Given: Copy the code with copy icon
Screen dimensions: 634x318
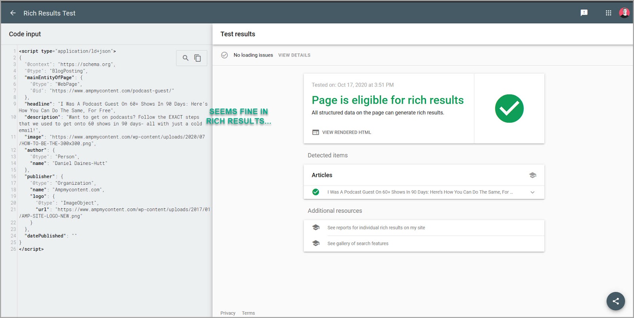Looking at the screenshot, I should coord(197,58).
